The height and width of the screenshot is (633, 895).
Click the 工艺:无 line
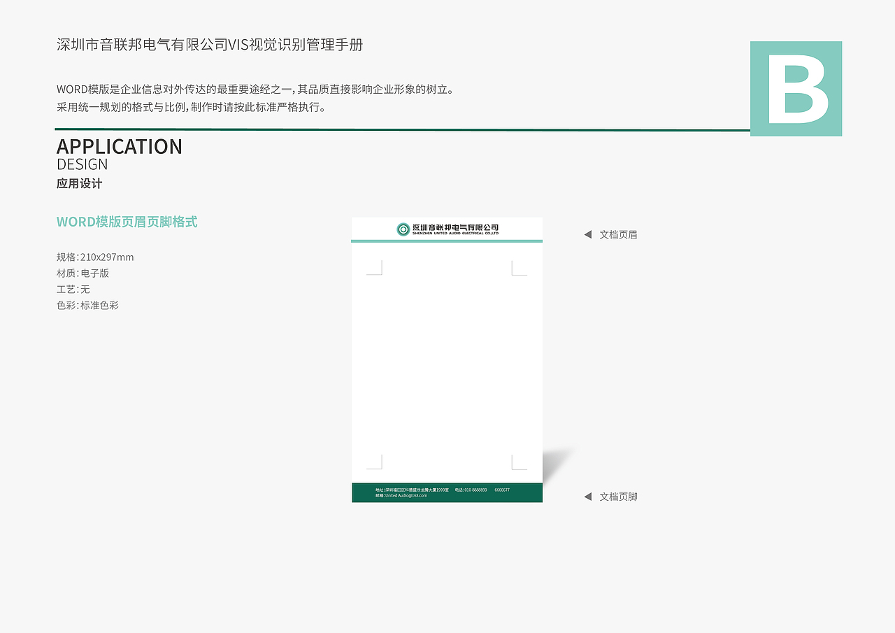click(x=73, y=290)
